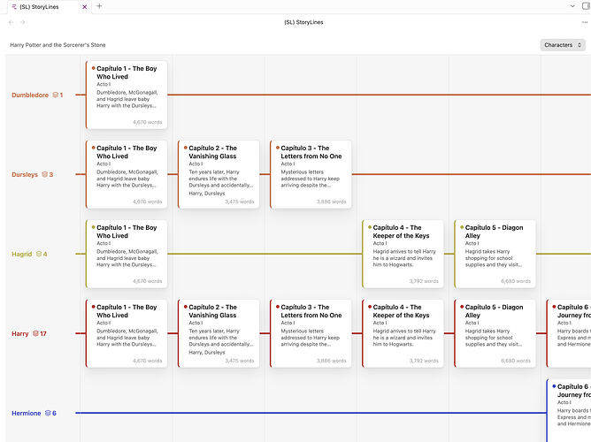
Task: Click the orange dot on Dumbledore's Capítulo 1
Action: click(93, 68)
